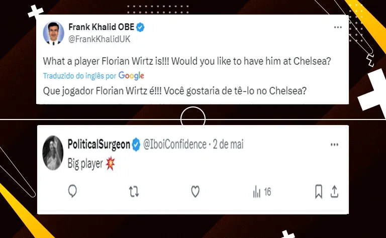Open the @FrankKhalidUK handle

[x=98, y=38]
